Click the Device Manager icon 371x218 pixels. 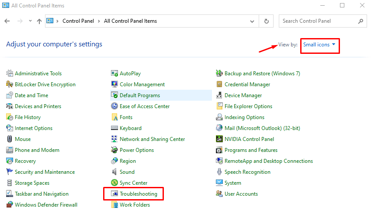pos(220,95)
